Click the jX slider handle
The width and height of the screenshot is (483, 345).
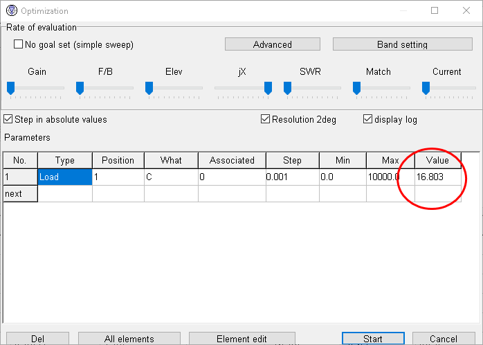268,88
